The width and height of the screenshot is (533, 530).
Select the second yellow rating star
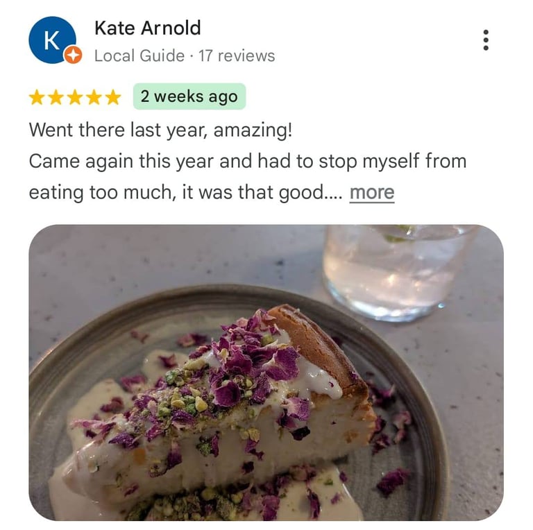tap(56, 97)
